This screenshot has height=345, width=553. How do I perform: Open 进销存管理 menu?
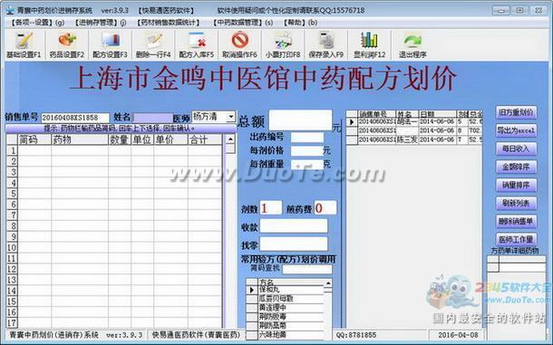tap(100, 23)
